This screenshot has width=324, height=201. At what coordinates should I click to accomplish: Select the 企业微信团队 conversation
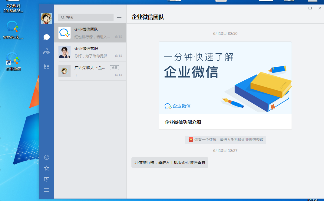(90, 33)
